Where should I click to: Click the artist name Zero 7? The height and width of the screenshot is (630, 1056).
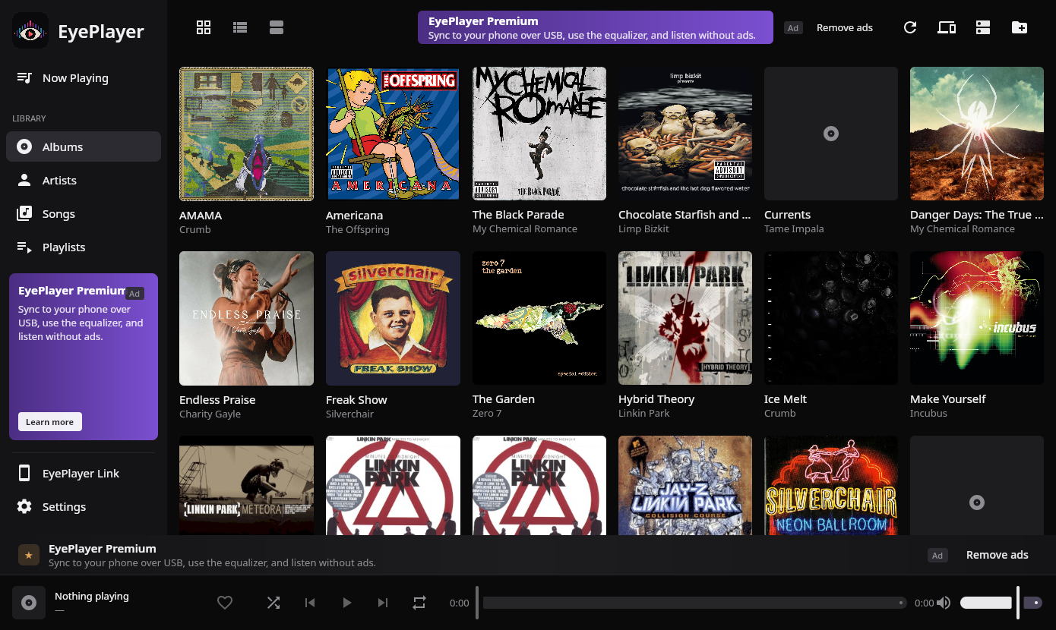coord(487,413)
